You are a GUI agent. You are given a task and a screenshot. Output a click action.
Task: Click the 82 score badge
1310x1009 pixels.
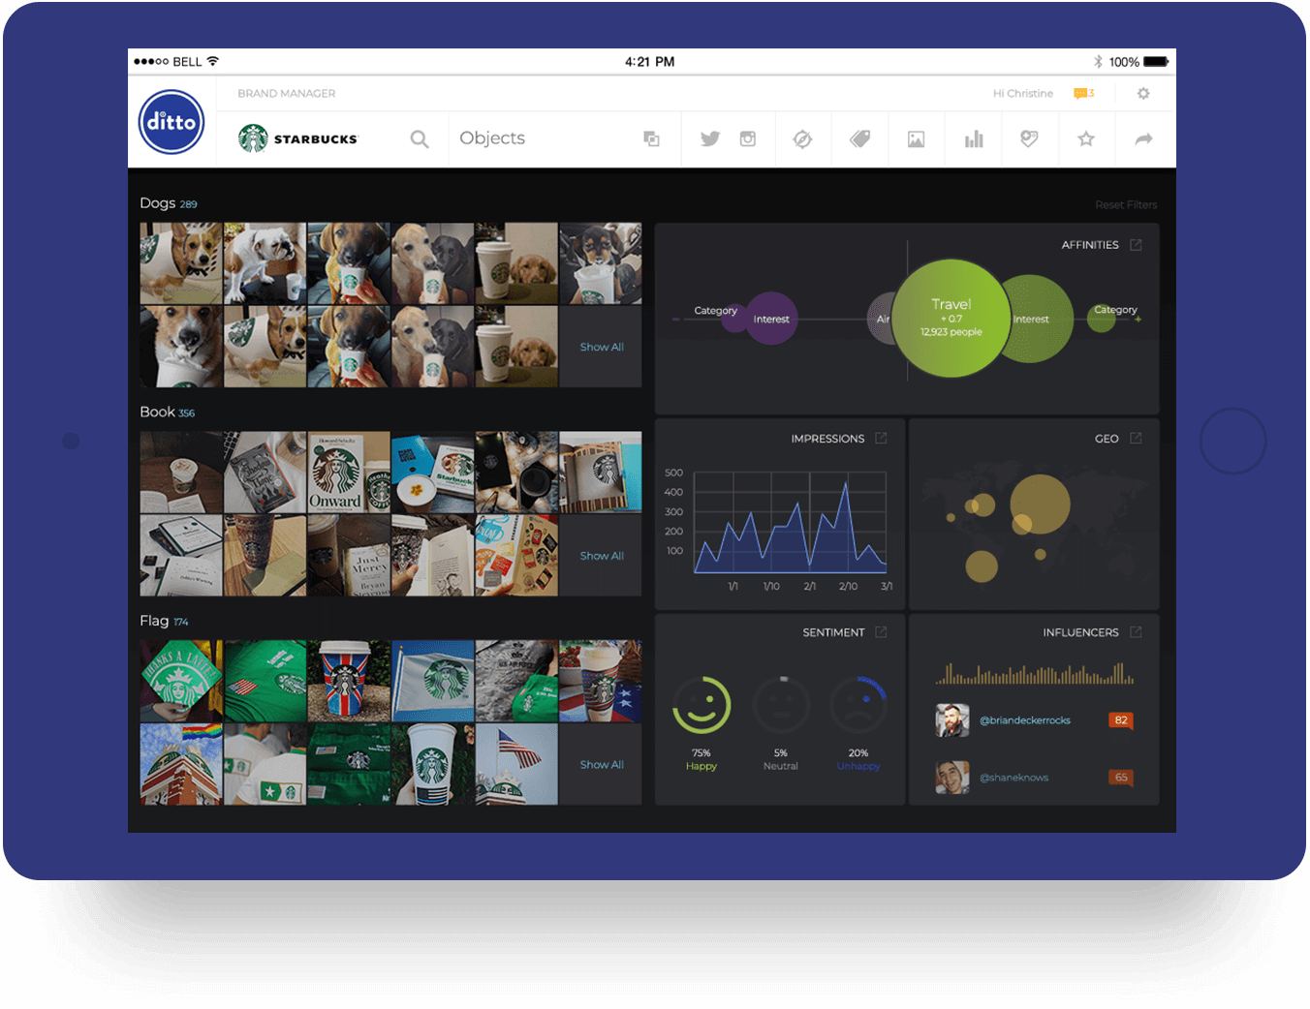[1121, 720]
